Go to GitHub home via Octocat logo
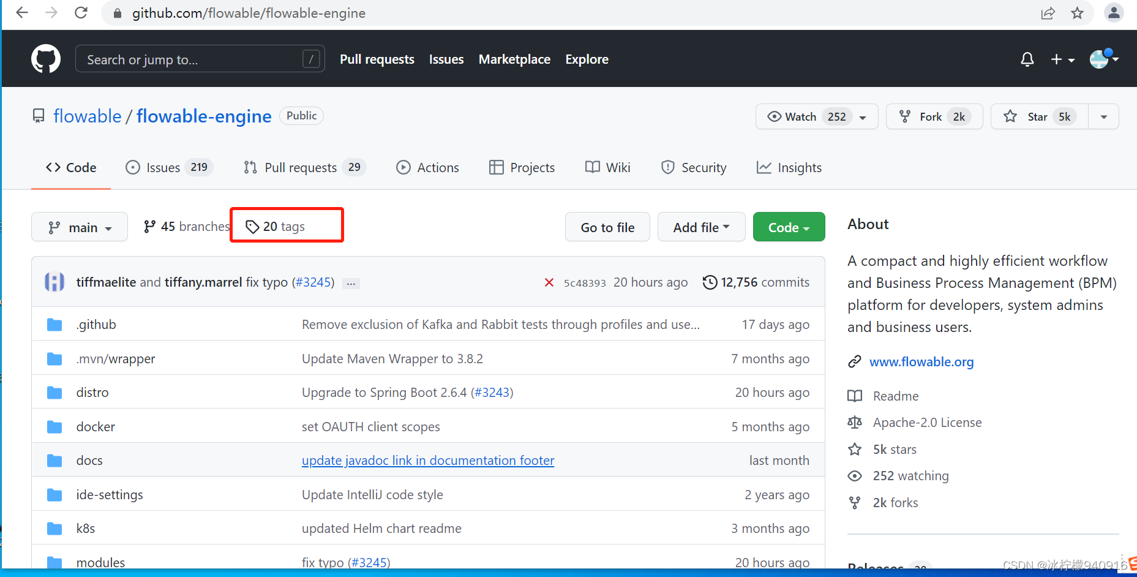The width and height of the screenshot is (1137, 577). (46, 59)
